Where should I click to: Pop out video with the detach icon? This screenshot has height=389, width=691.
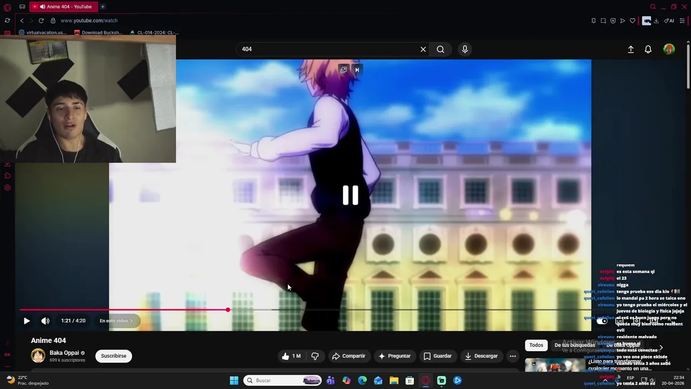coord(343,70)
